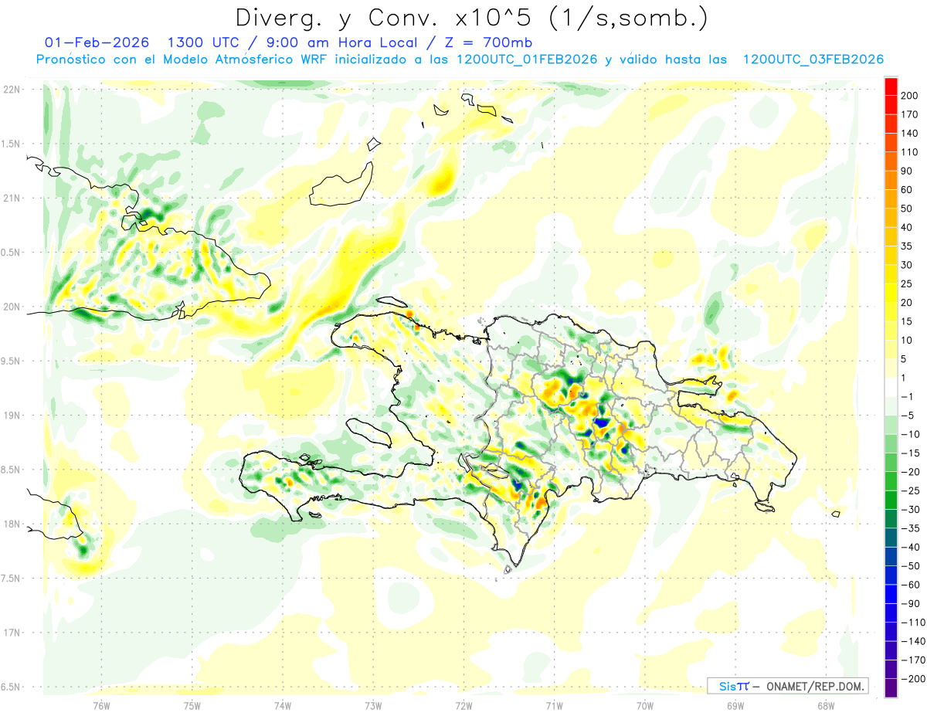Click the ONAMET/REP.DOM. credit box
This screenshot has width=927, height=716.
(x=787, y=686)
